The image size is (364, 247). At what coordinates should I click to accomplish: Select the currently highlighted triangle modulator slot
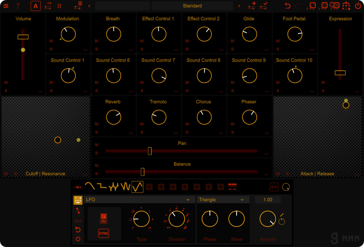coord(137,187)
